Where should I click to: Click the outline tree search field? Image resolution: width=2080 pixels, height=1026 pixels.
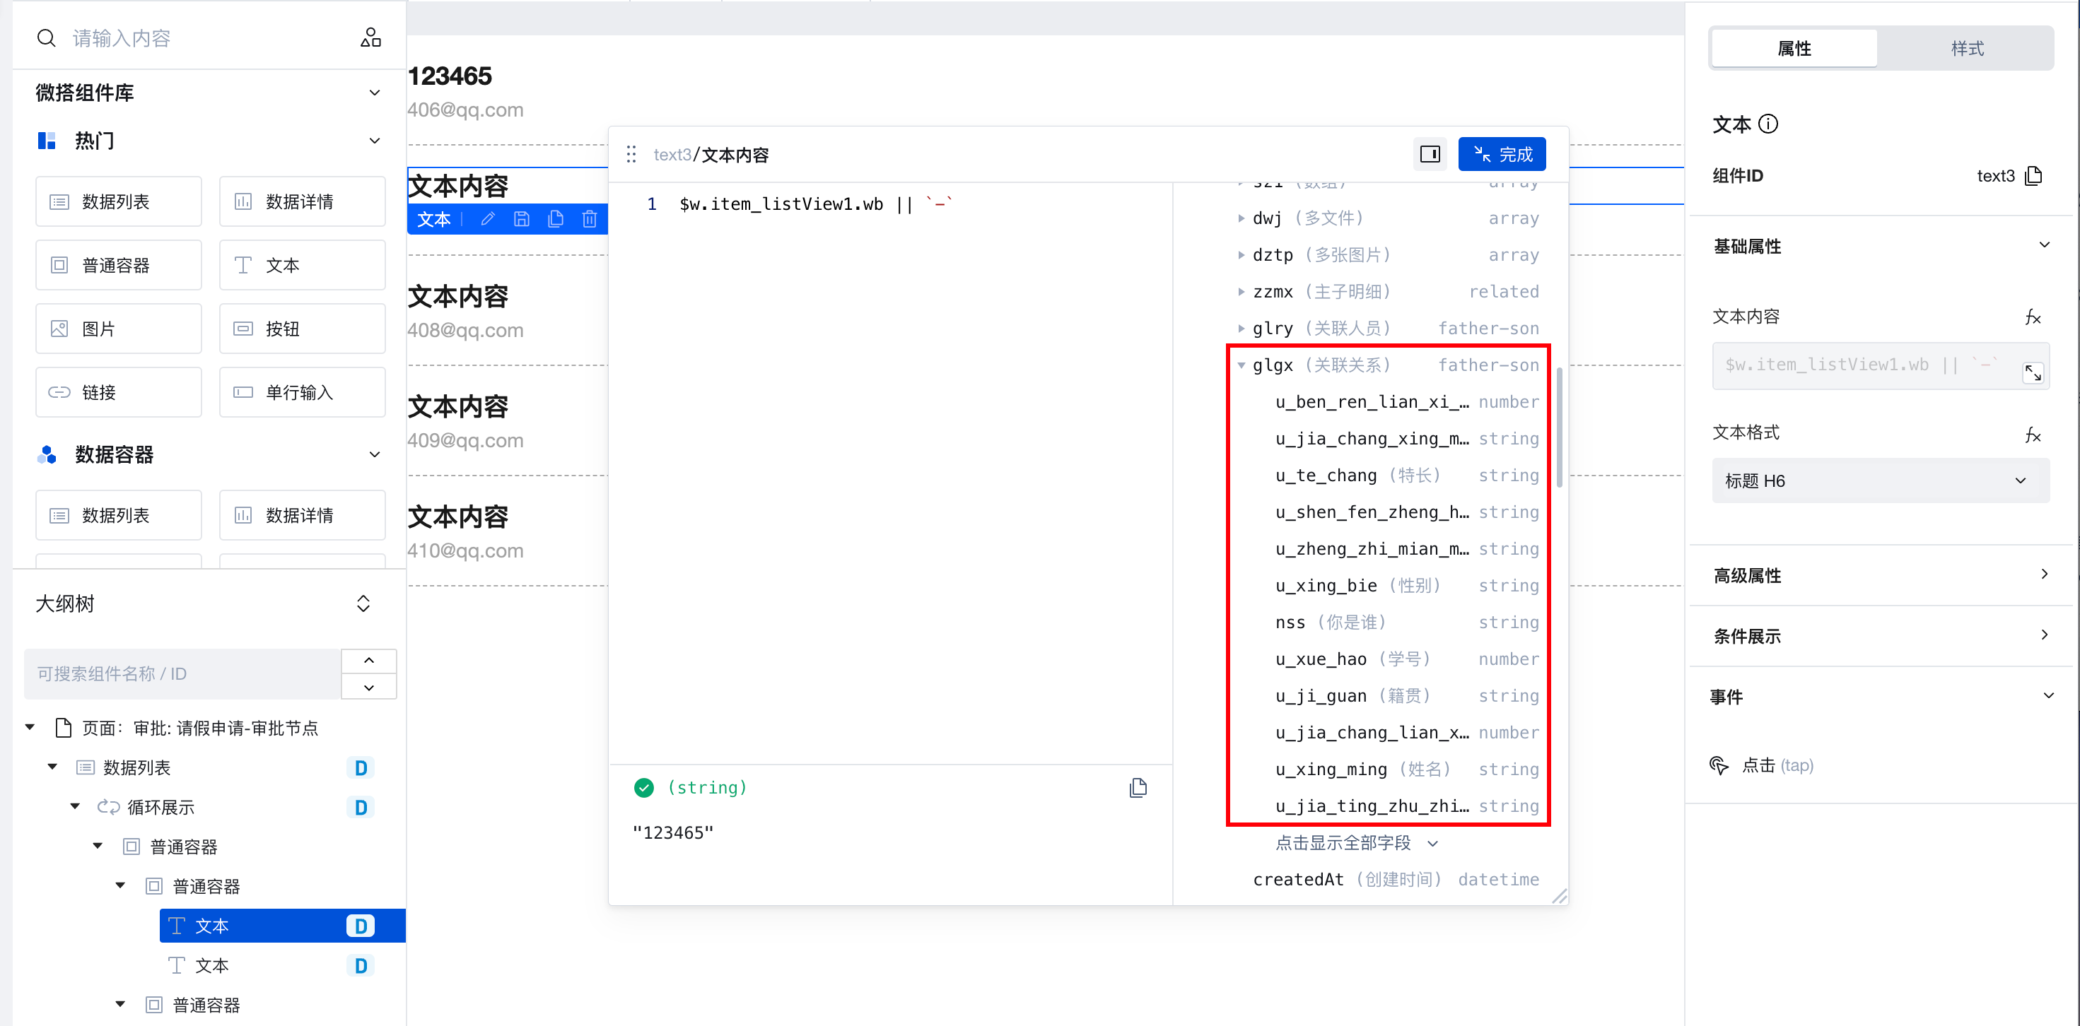(x=182, y=674)
